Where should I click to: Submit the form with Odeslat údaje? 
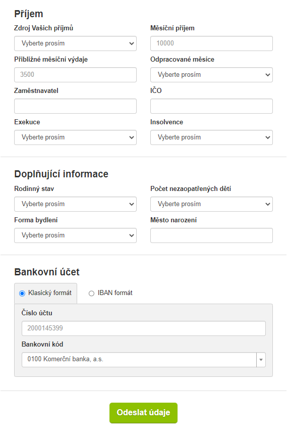143,413
